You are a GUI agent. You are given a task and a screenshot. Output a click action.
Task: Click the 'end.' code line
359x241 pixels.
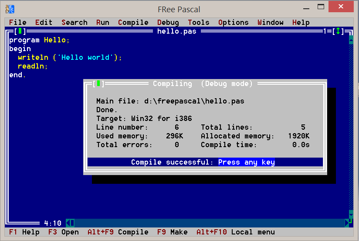pos(17,75)
